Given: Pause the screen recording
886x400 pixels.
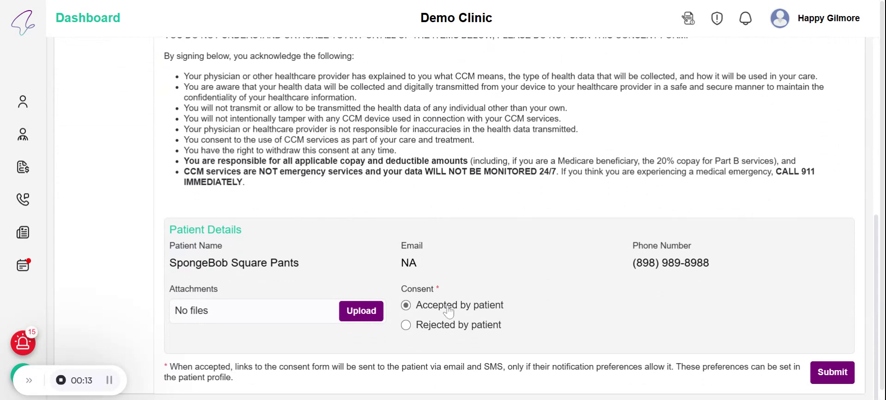Looking at the screenshot, I should pyautogui.click(x=109, y=380).
